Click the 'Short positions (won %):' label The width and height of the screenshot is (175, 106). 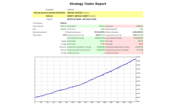(x=75, y=35)
